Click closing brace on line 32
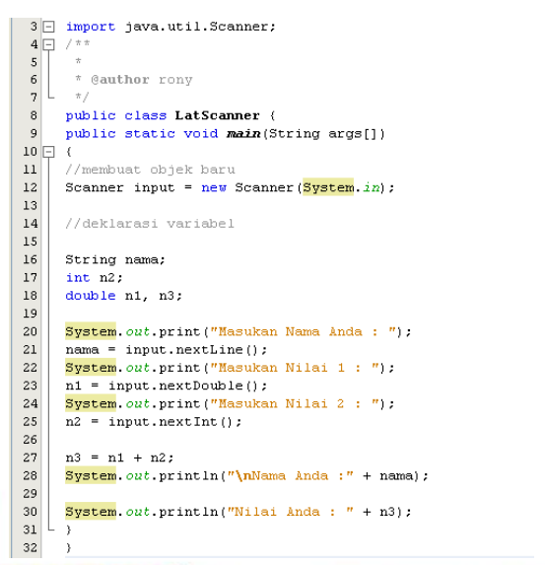 [68, 547]
